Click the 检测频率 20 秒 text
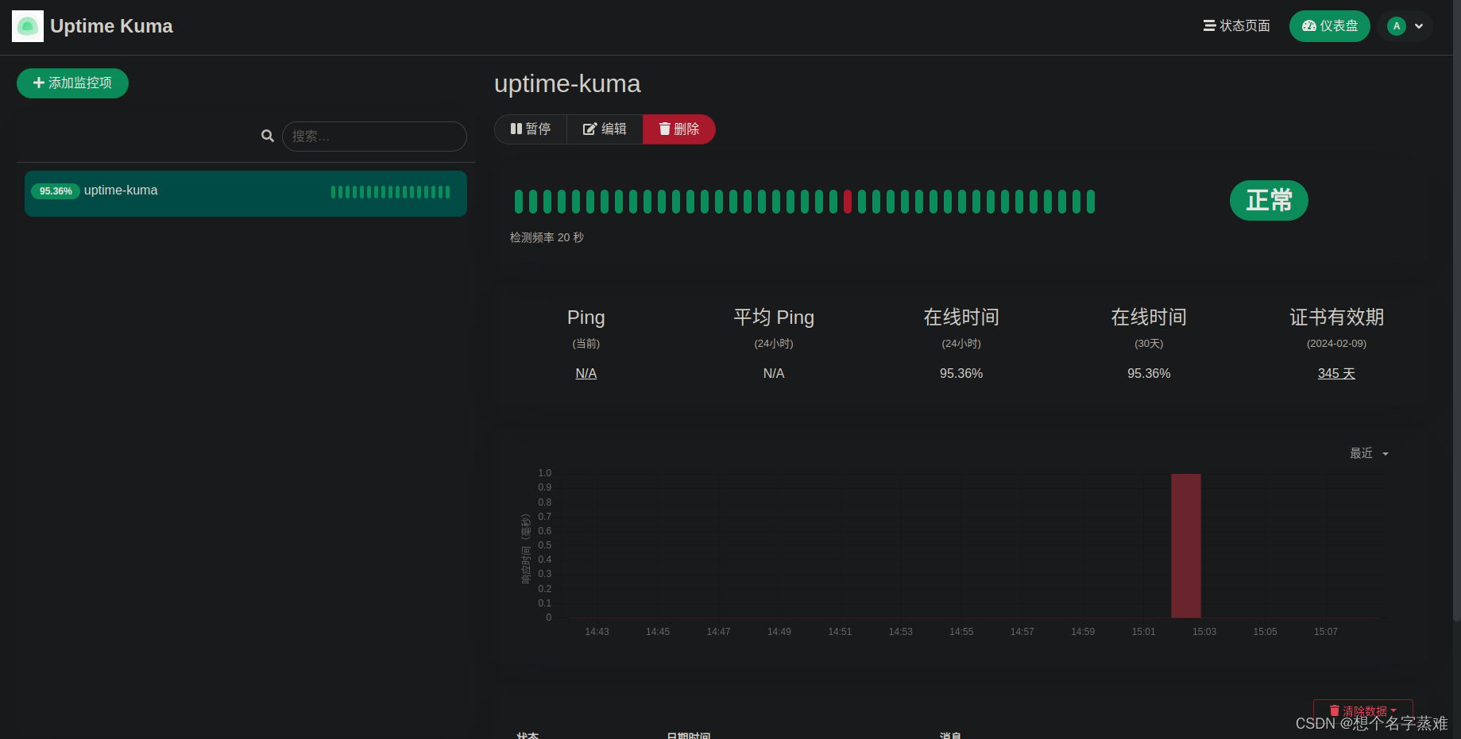Image resolution: width=1461 pixels, height=739 pixels. pos(547,237)
